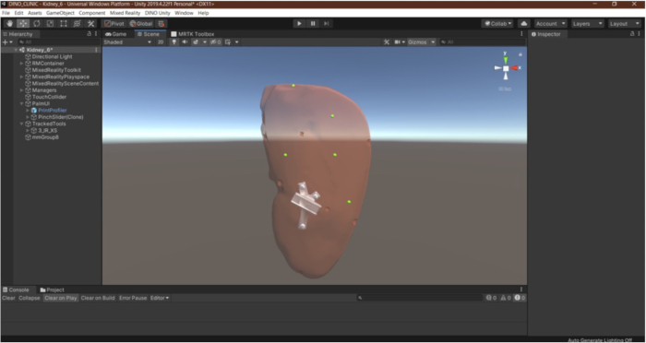Viewport: 646px width, 343px height.
Task: Select PrintProfiler in Hierarchy
Action: point(53,111)
